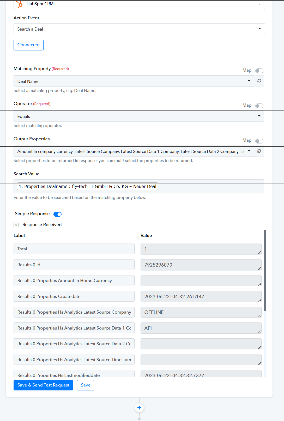
Task: Click the Total label field
Action: [x=74, y=249]
